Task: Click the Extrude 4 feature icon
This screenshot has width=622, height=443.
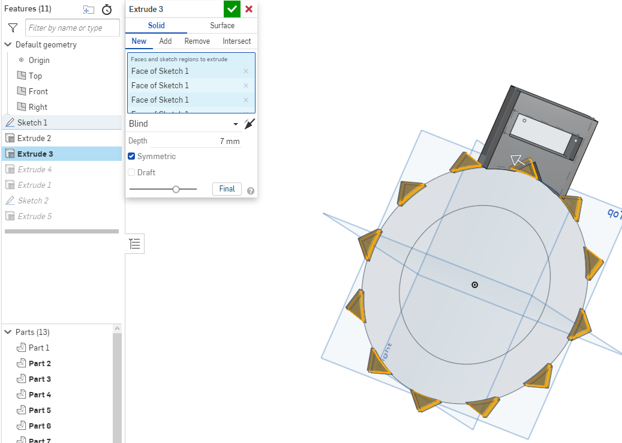Action: point(10,169)
